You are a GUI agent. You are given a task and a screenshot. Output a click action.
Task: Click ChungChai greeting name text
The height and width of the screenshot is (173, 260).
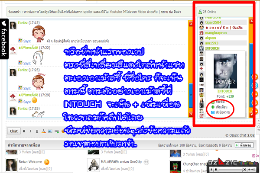click(190, 164)
